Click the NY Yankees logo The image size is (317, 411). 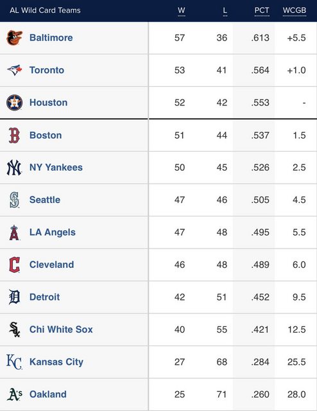(14, 168)
